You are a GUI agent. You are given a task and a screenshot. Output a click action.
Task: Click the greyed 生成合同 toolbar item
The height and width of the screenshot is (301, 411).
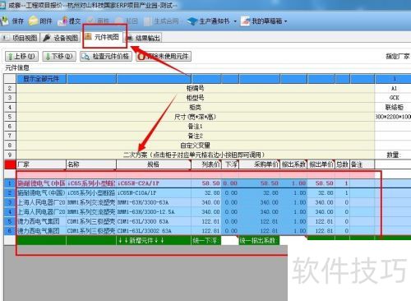tap(162, 21)
